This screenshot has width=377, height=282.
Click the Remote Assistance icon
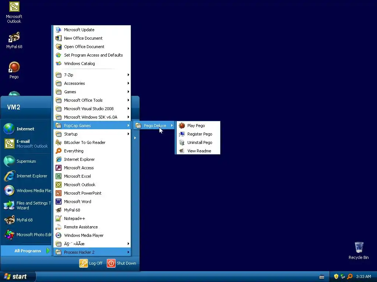pos(59,227)
